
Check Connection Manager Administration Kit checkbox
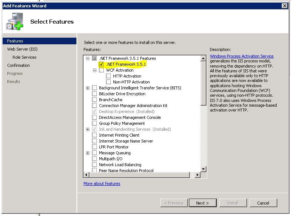(x=94, y=106)
